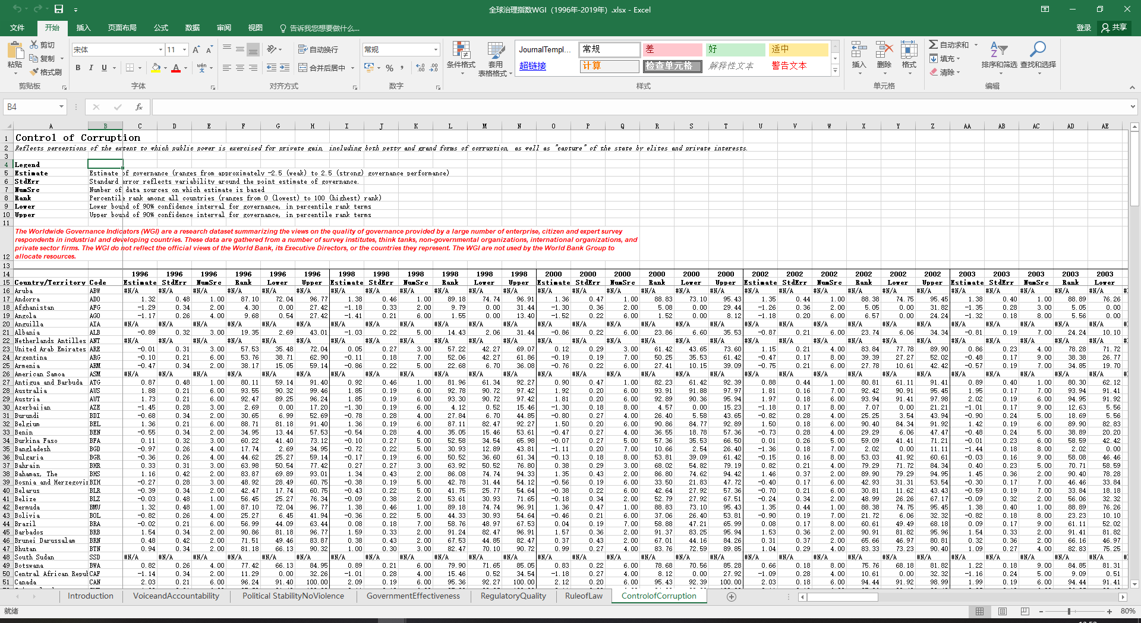Screen dimensions: 1141x623
Task: Switch to the Data (数据) ribbon tab
Action: click(x=193, y=27)
